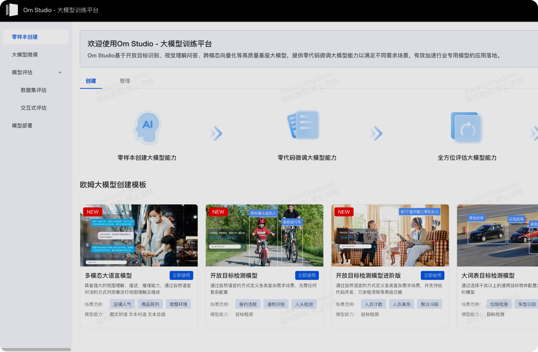Click the NEW badge on 多模态大语言模型 card
The image size is (538, 352).
pos(93,212)
